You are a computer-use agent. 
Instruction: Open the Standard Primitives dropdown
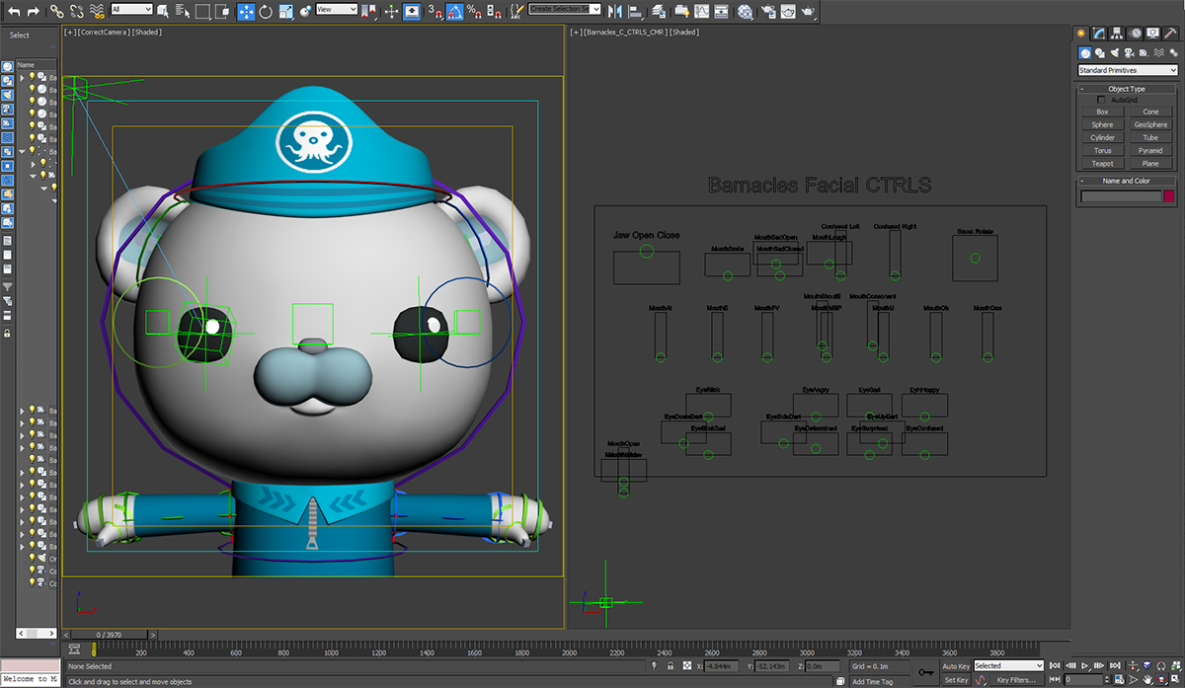(x=1127, y=71)
